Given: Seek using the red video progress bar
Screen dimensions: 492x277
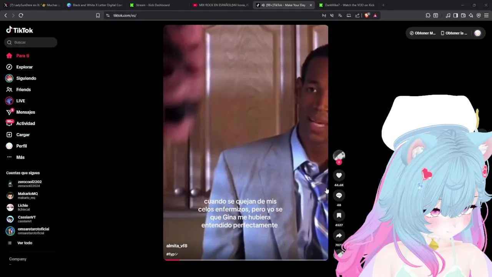Looking at the screenshot, I should [x=246, y=260].
